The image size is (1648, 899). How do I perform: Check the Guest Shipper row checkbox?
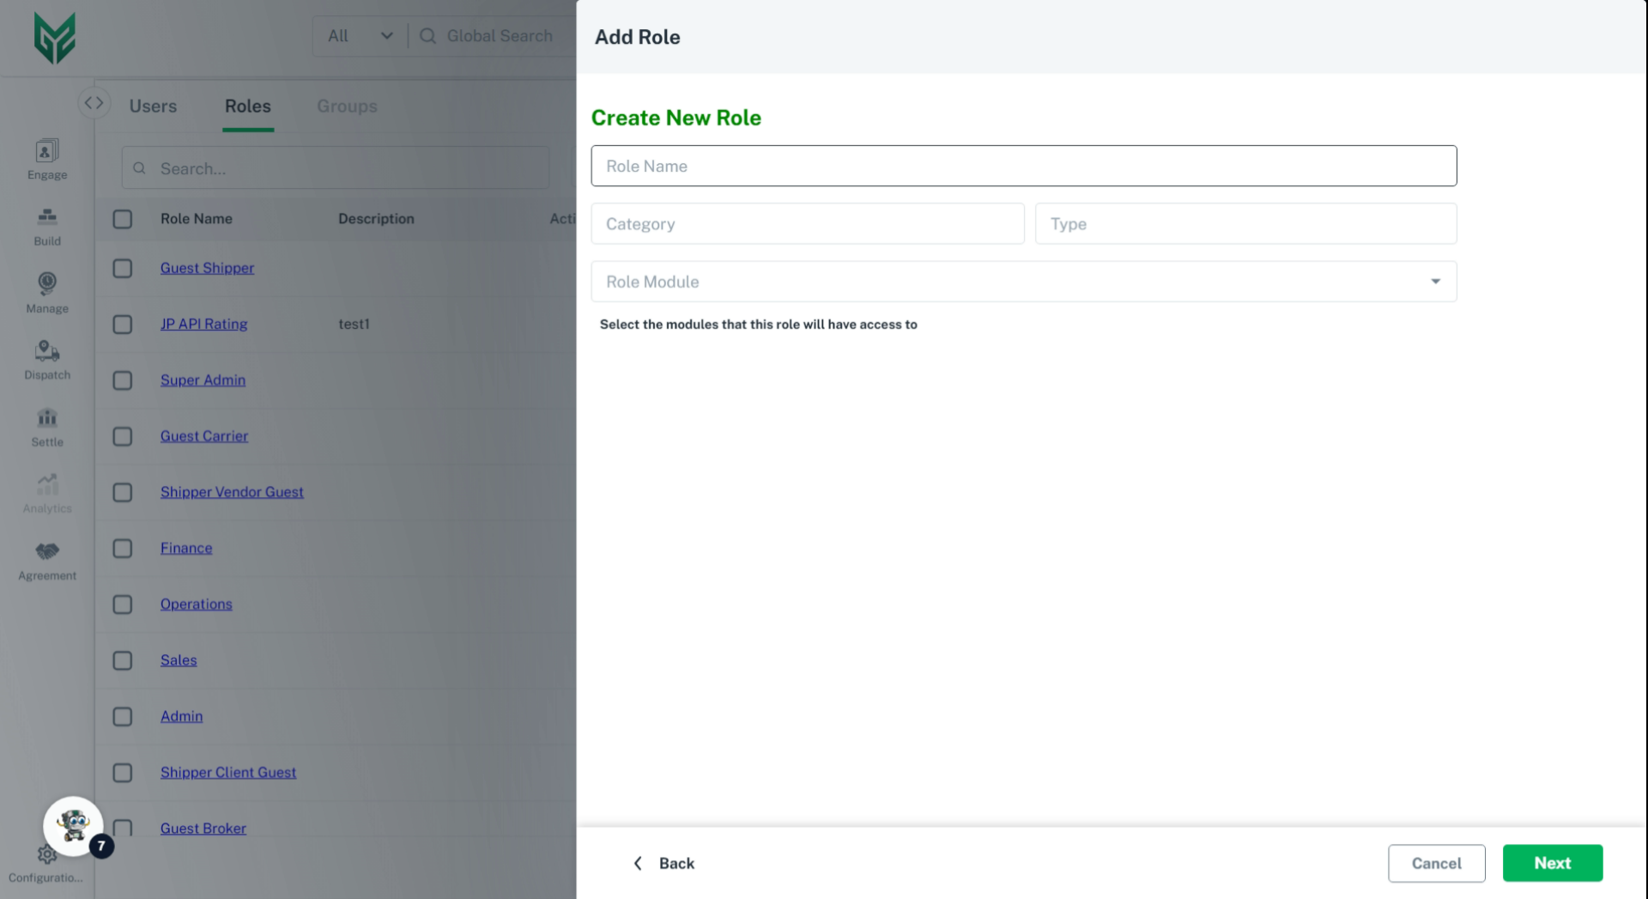click(x=123, y=269)
